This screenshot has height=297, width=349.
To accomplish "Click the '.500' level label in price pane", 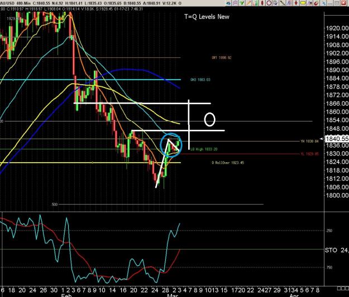I will [x=54, y=205].
